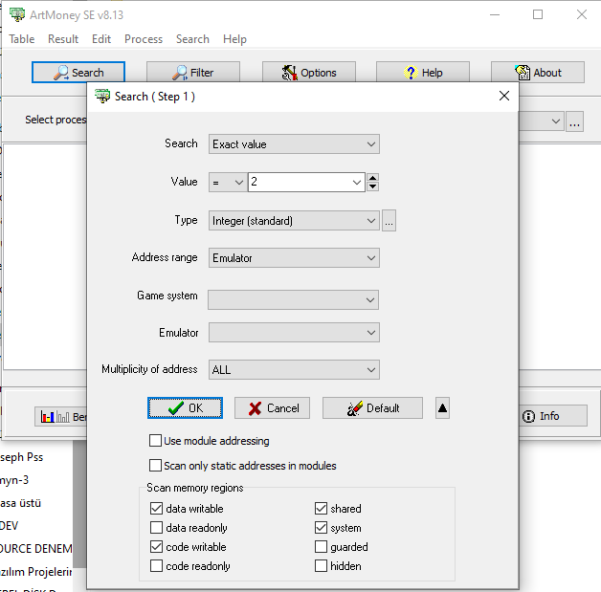Open the Address range Emulator dropdown

(x=294, y=257)
